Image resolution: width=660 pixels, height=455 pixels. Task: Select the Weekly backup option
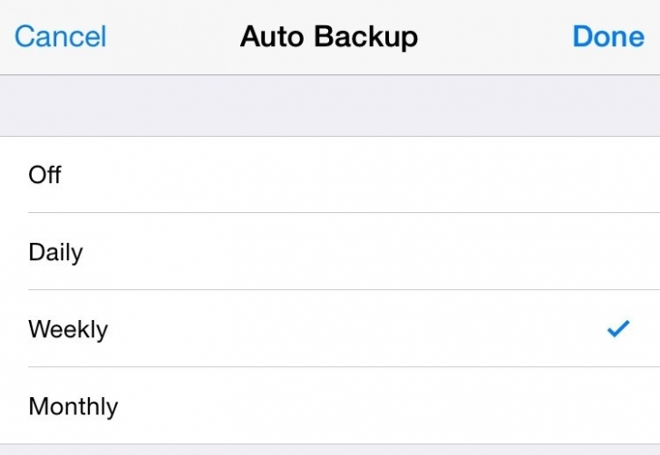(x=330, y=328)
